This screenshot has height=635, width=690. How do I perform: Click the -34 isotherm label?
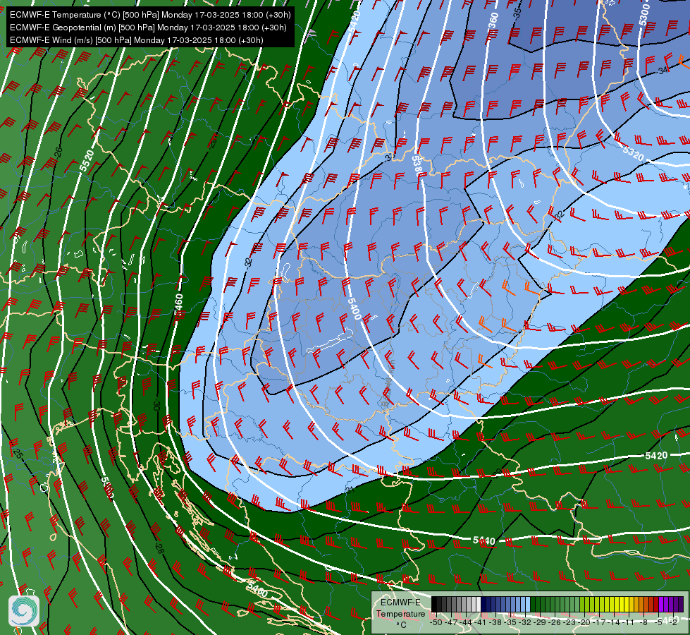(663, 71)
